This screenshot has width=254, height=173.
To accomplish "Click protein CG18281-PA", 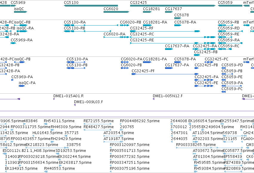I will (x=147, y=62).
